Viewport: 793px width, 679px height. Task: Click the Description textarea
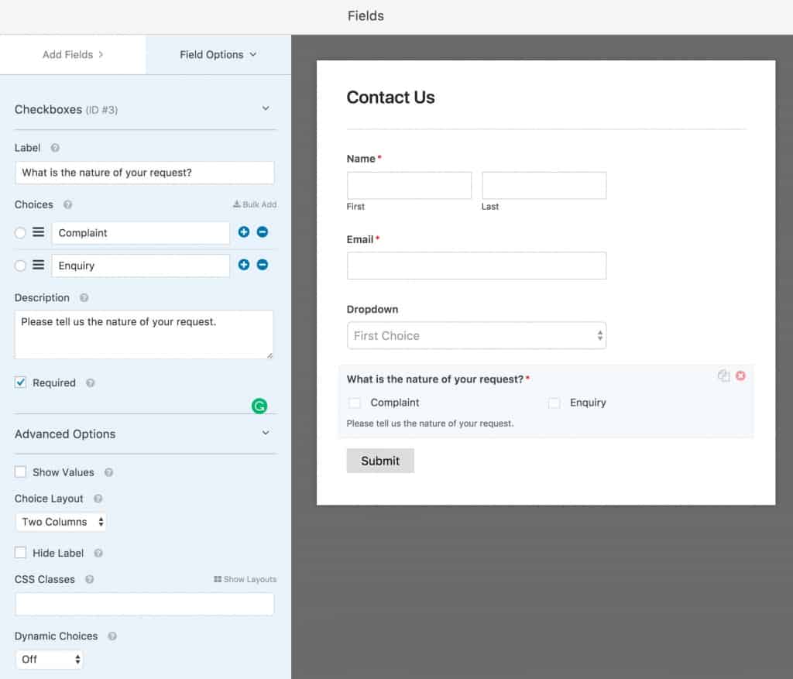[x=144, y=334]
